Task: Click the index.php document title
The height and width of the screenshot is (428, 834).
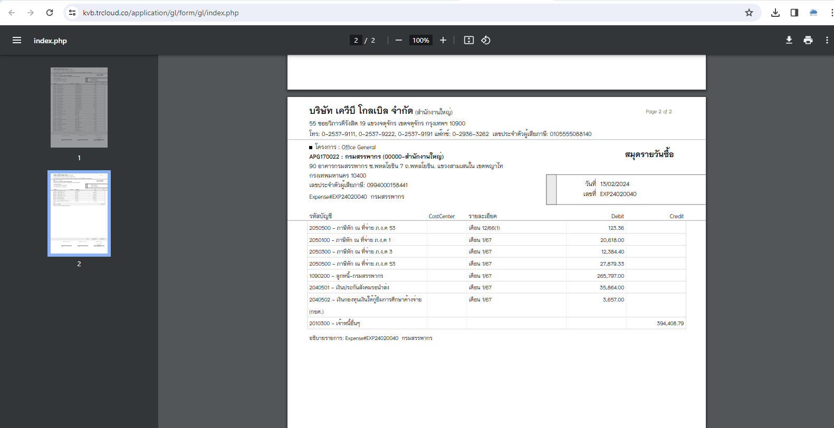Action: (50, 41)
